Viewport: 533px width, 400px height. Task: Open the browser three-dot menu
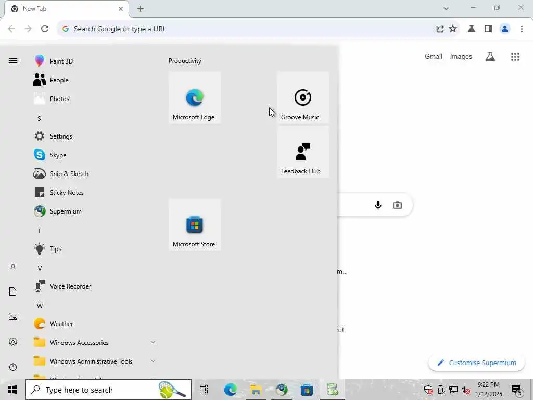(x=522, y=29)
